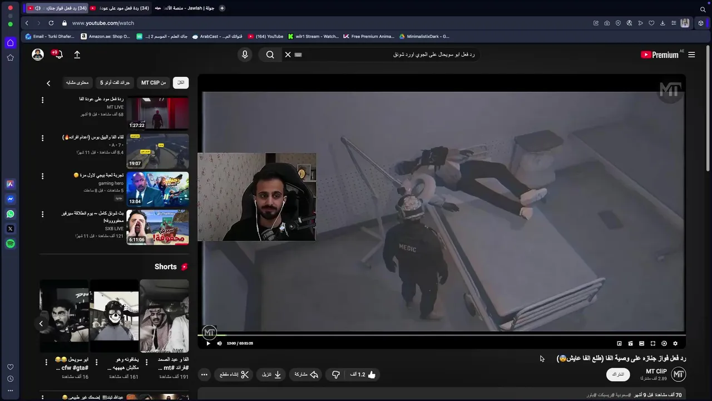Open WhatsApp in the browser sidebar
712x401 pixels.
click(x=10, y=214)
